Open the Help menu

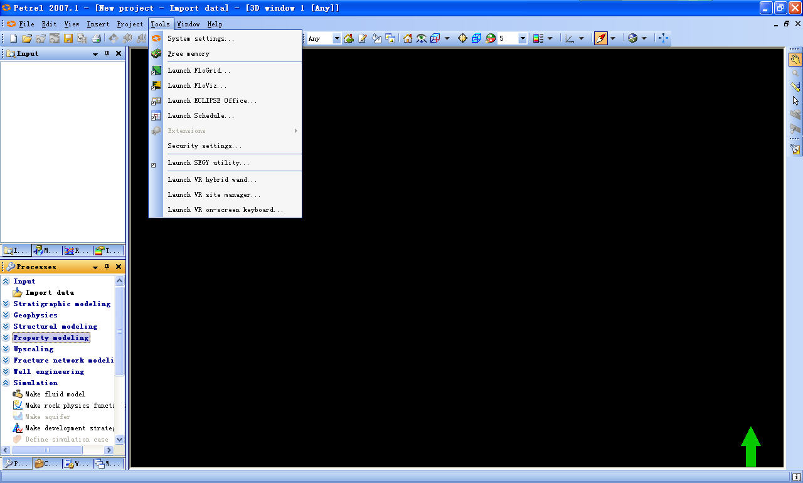[x=215, y=24]
